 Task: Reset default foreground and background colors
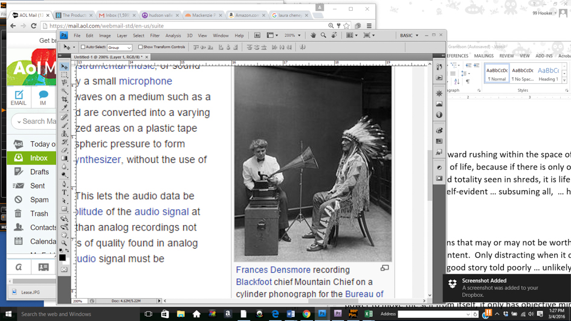coord(61,250)
